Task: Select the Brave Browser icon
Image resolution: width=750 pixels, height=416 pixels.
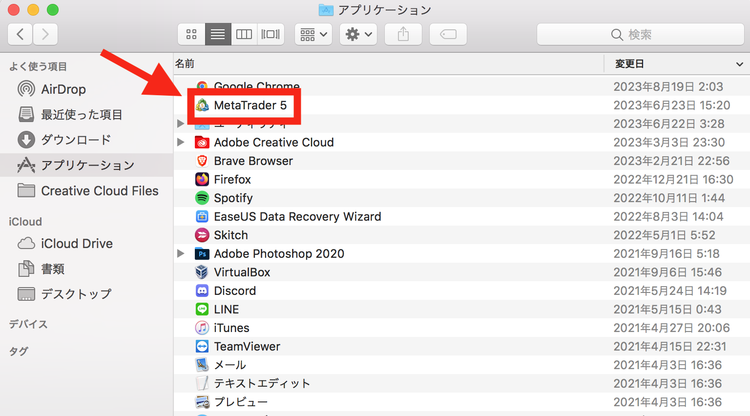Action: [x=202, y=161]
